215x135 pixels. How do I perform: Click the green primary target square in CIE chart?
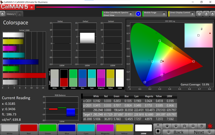click(x=159, y=41)
